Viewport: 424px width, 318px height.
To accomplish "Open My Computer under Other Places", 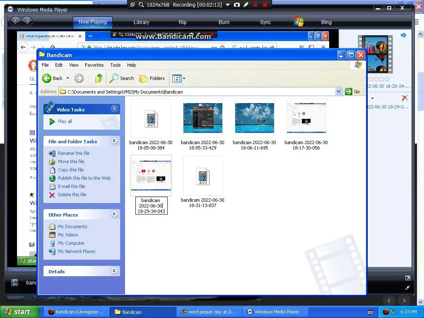I will pyautogui.click(x=71, y=243).
